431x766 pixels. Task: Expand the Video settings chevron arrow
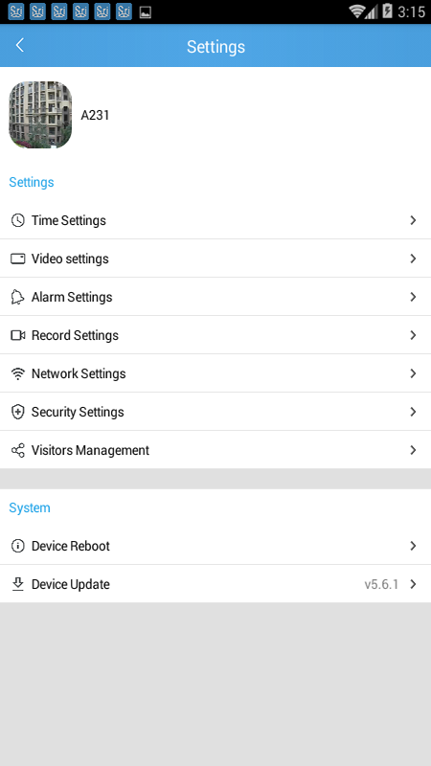click(x=413, y=259)
